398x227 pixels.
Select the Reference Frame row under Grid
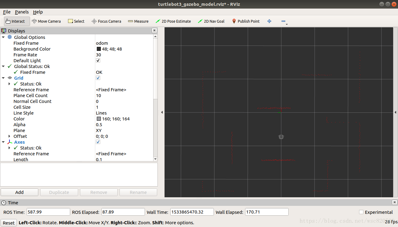(x=77, y=90)
